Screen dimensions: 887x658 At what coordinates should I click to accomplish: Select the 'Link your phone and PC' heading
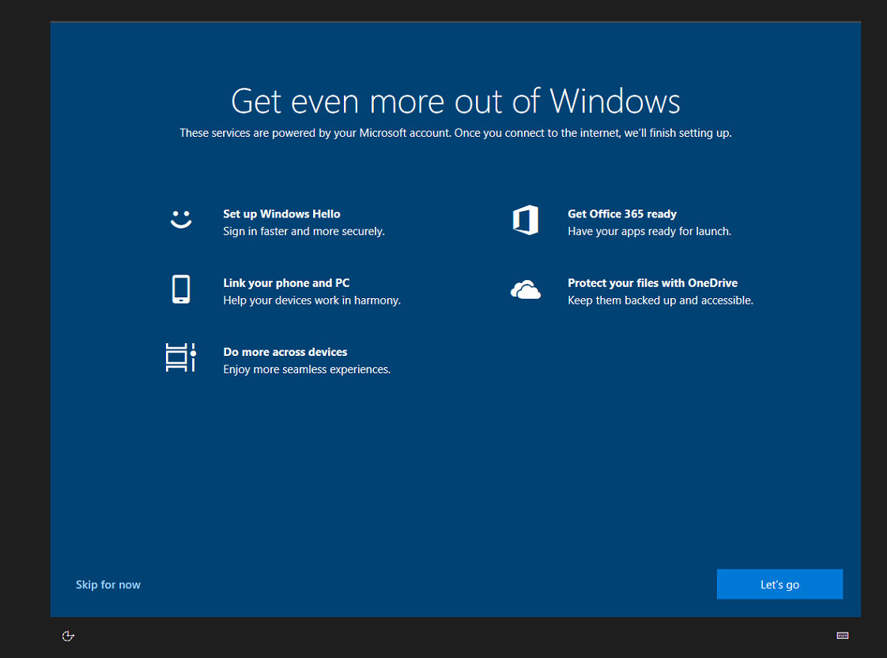pos(286,283)
